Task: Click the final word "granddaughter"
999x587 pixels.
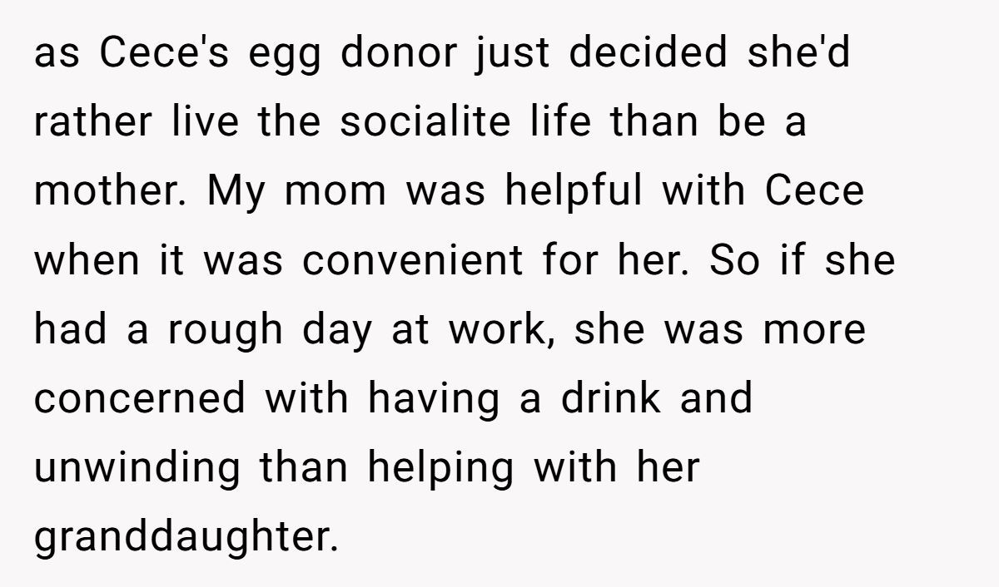Action: (185, 537)
